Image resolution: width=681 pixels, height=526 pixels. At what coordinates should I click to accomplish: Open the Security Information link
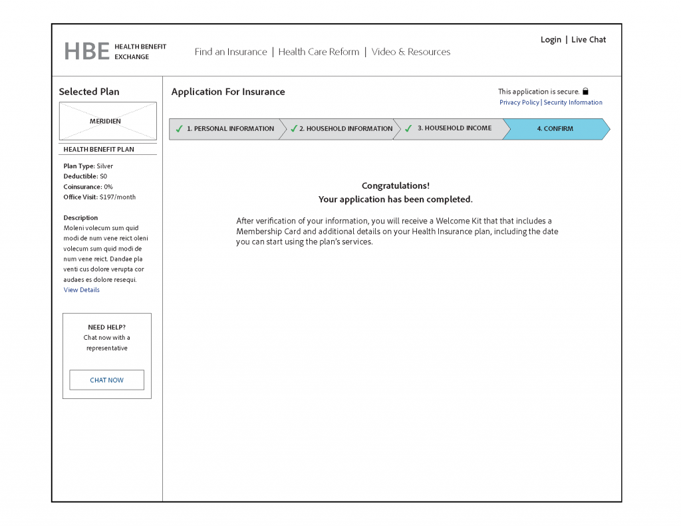point(573,102)
